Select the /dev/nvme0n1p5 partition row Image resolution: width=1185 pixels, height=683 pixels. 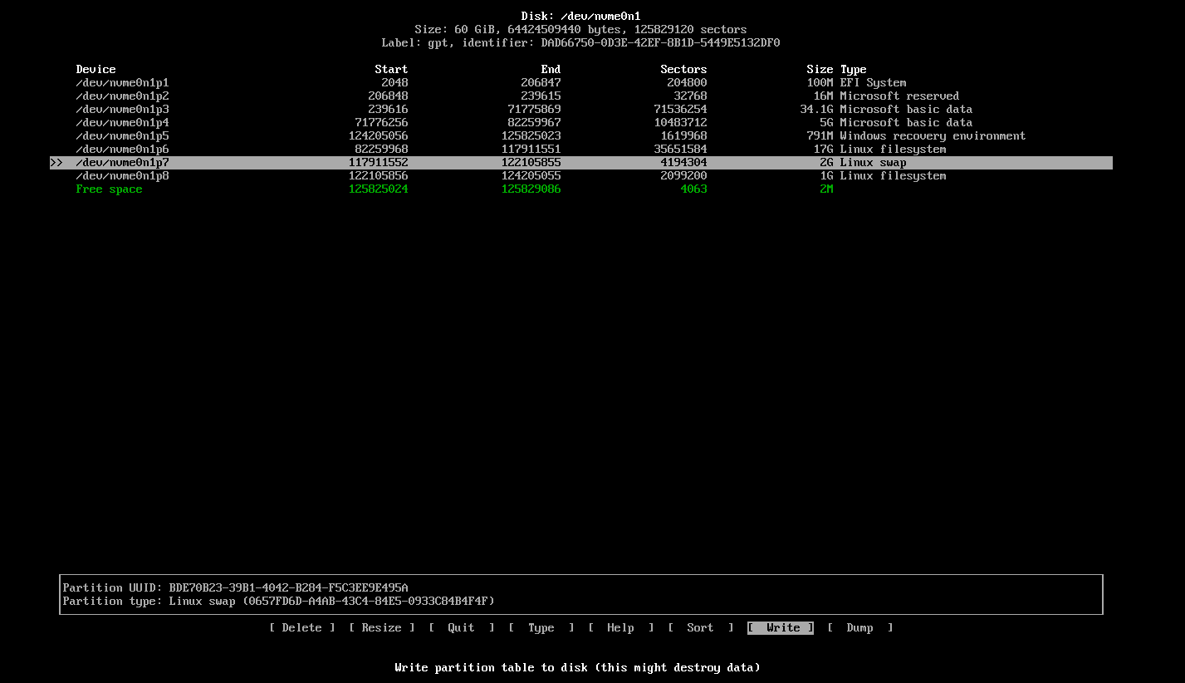pos(581,136)
